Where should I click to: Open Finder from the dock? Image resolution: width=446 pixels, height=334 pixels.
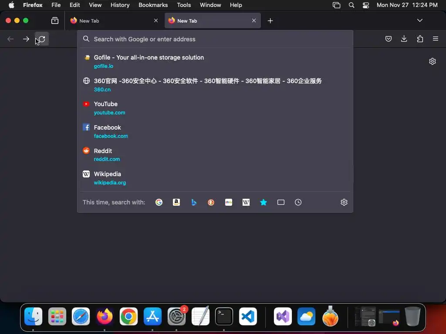tap(33, 316)
